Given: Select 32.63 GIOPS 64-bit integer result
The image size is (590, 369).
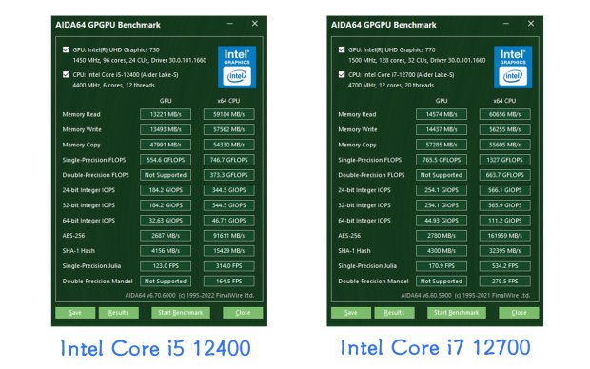Looking at the screenshot, I should click(166, 221).
